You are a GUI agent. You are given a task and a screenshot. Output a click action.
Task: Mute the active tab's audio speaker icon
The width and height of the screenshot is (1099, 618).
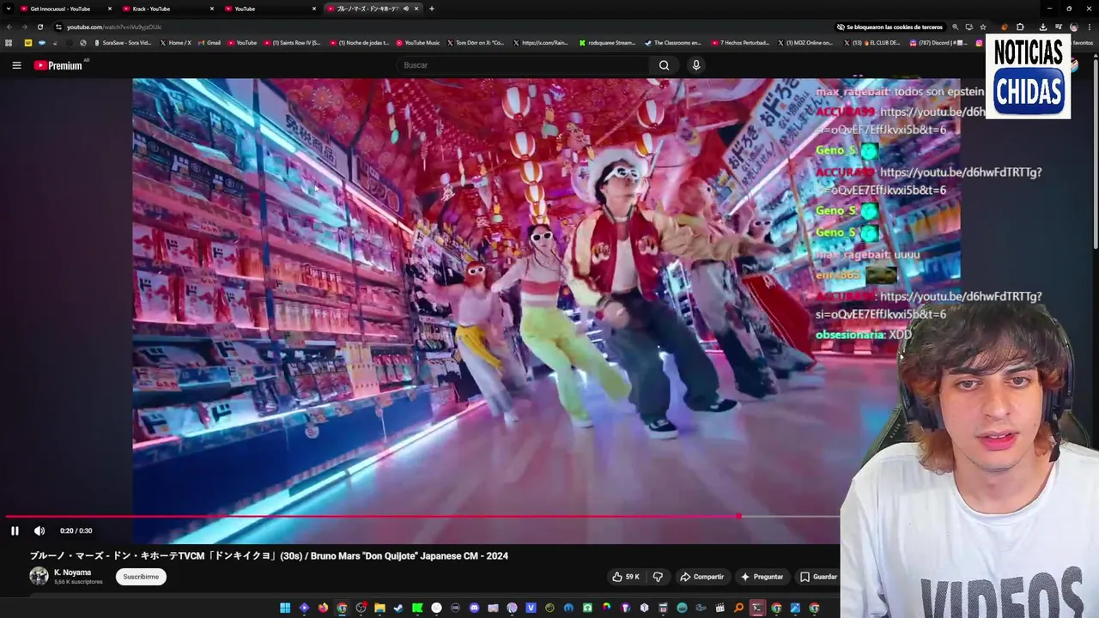tap(406, 9)
